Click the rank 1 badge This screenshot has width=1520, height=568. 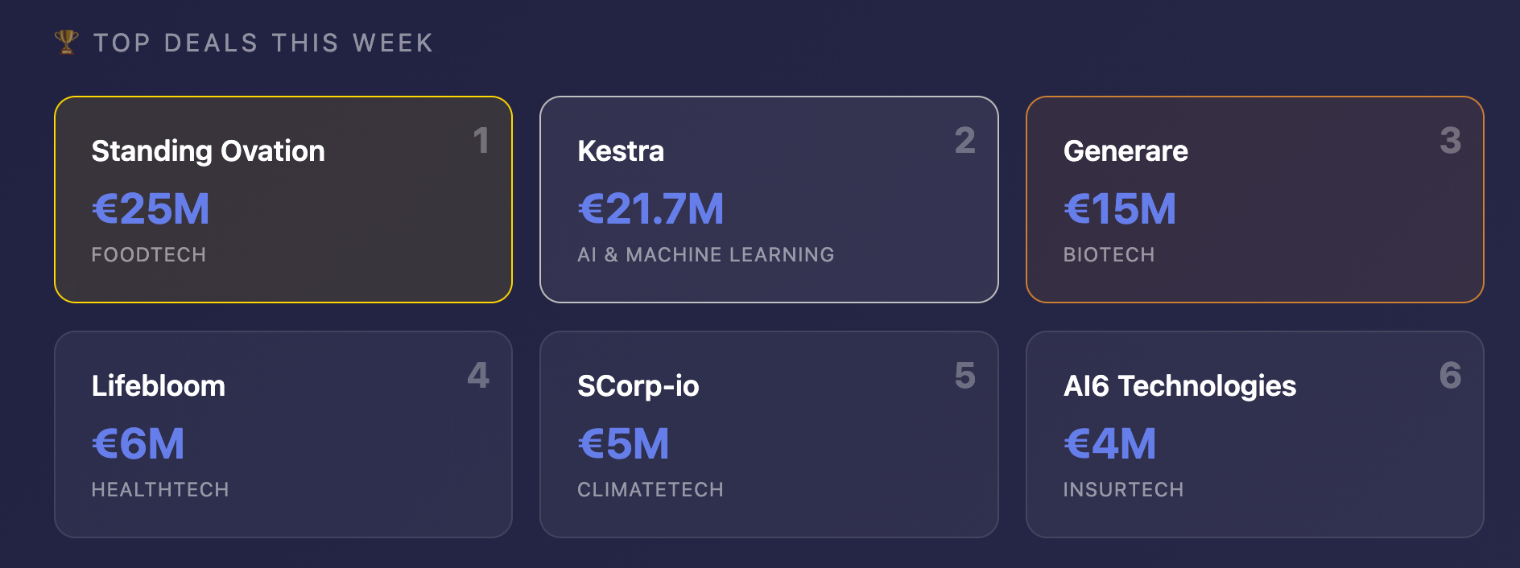pos(481,141)
